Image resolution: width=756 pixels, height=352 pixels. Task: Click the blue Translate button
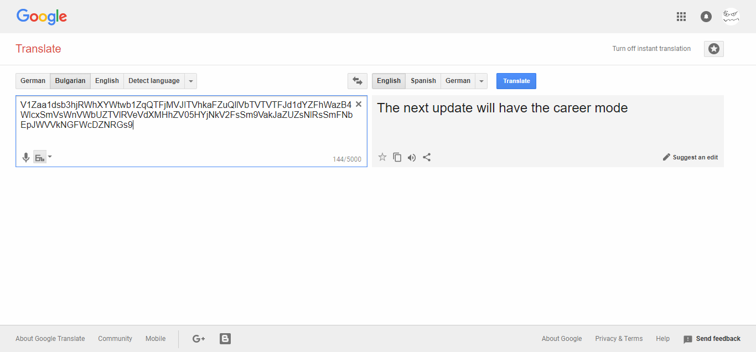516,81
